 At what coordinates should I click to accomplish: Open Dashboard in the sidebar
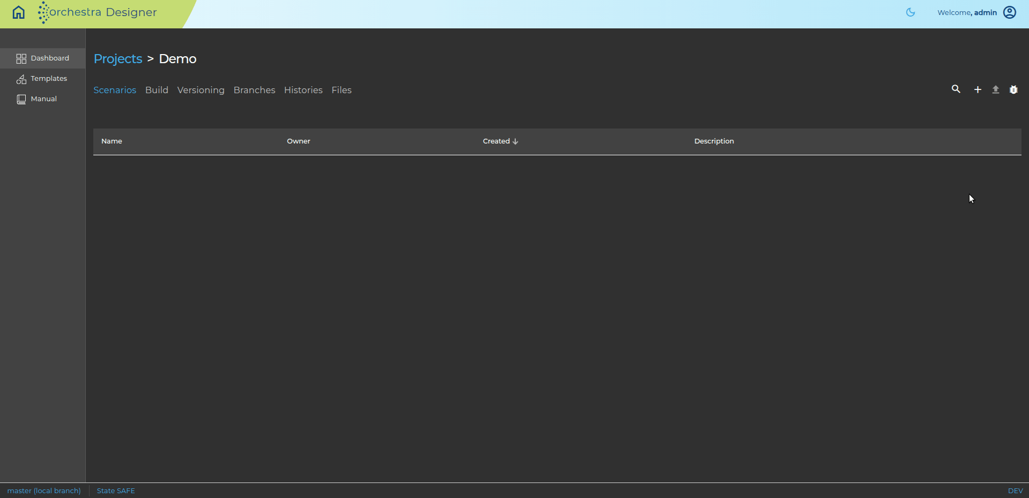click(x=43, y=58)
